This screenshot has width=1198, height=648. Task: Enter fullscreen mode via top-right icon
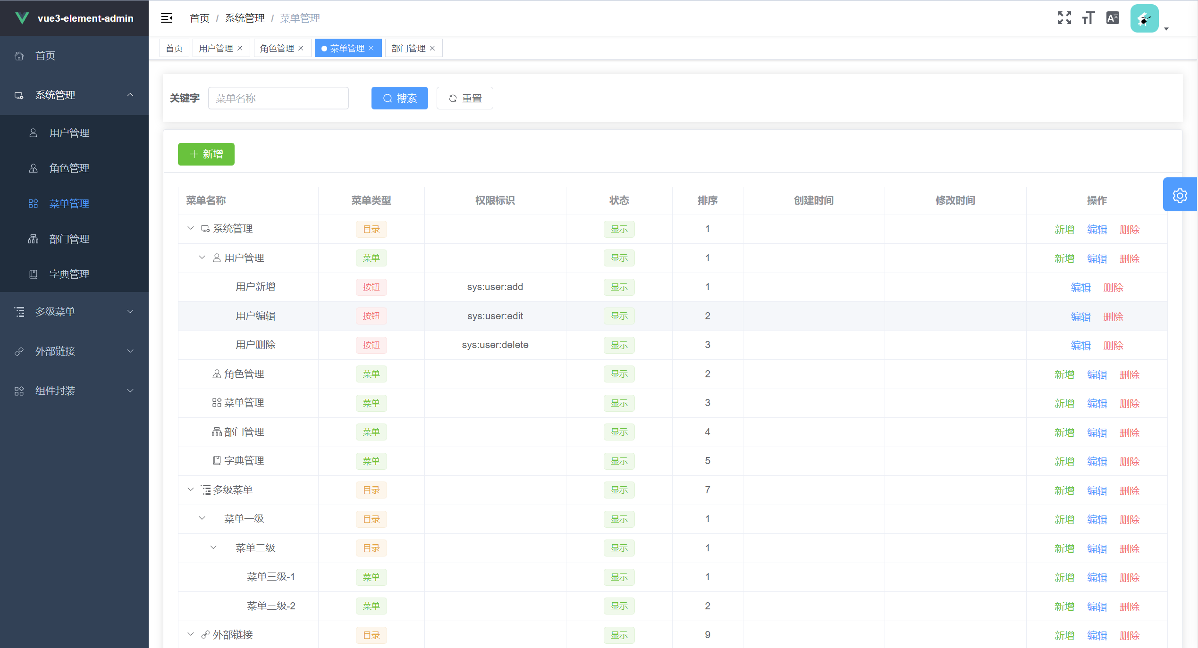pyautogui.click(x=1064, y=18)
